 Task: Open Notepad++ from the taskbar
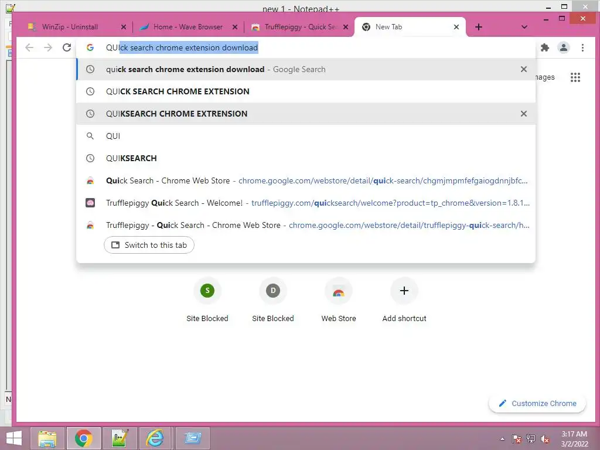pyautogui.click(x=120, y=438)
